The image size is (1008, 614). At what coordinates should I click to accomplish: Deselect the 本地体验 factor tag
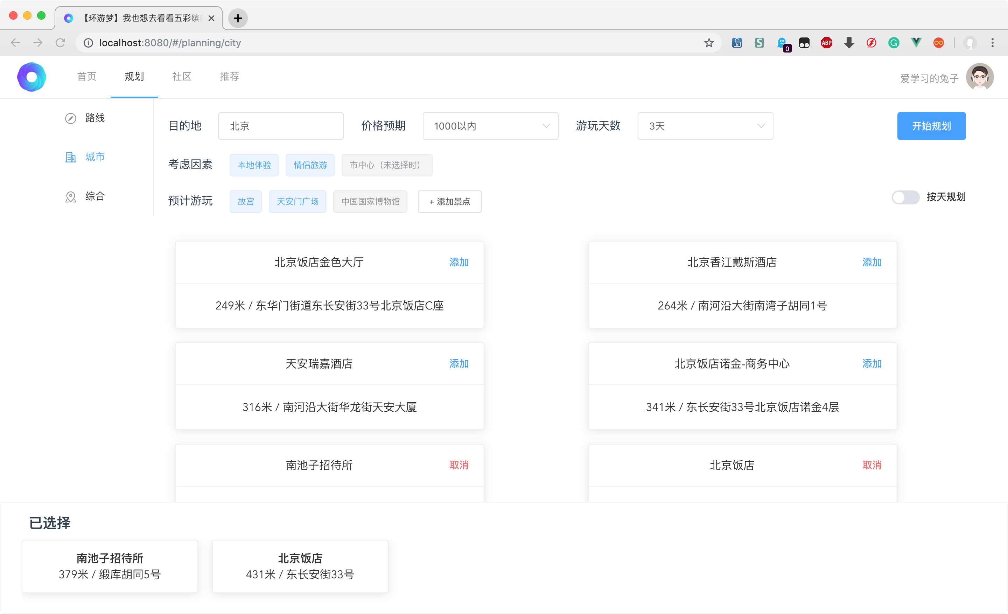click(254, 165)
